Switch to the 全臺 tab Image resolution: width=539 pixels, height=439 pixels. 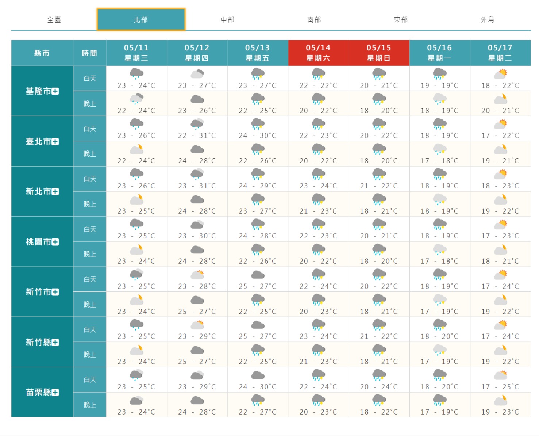54,20
